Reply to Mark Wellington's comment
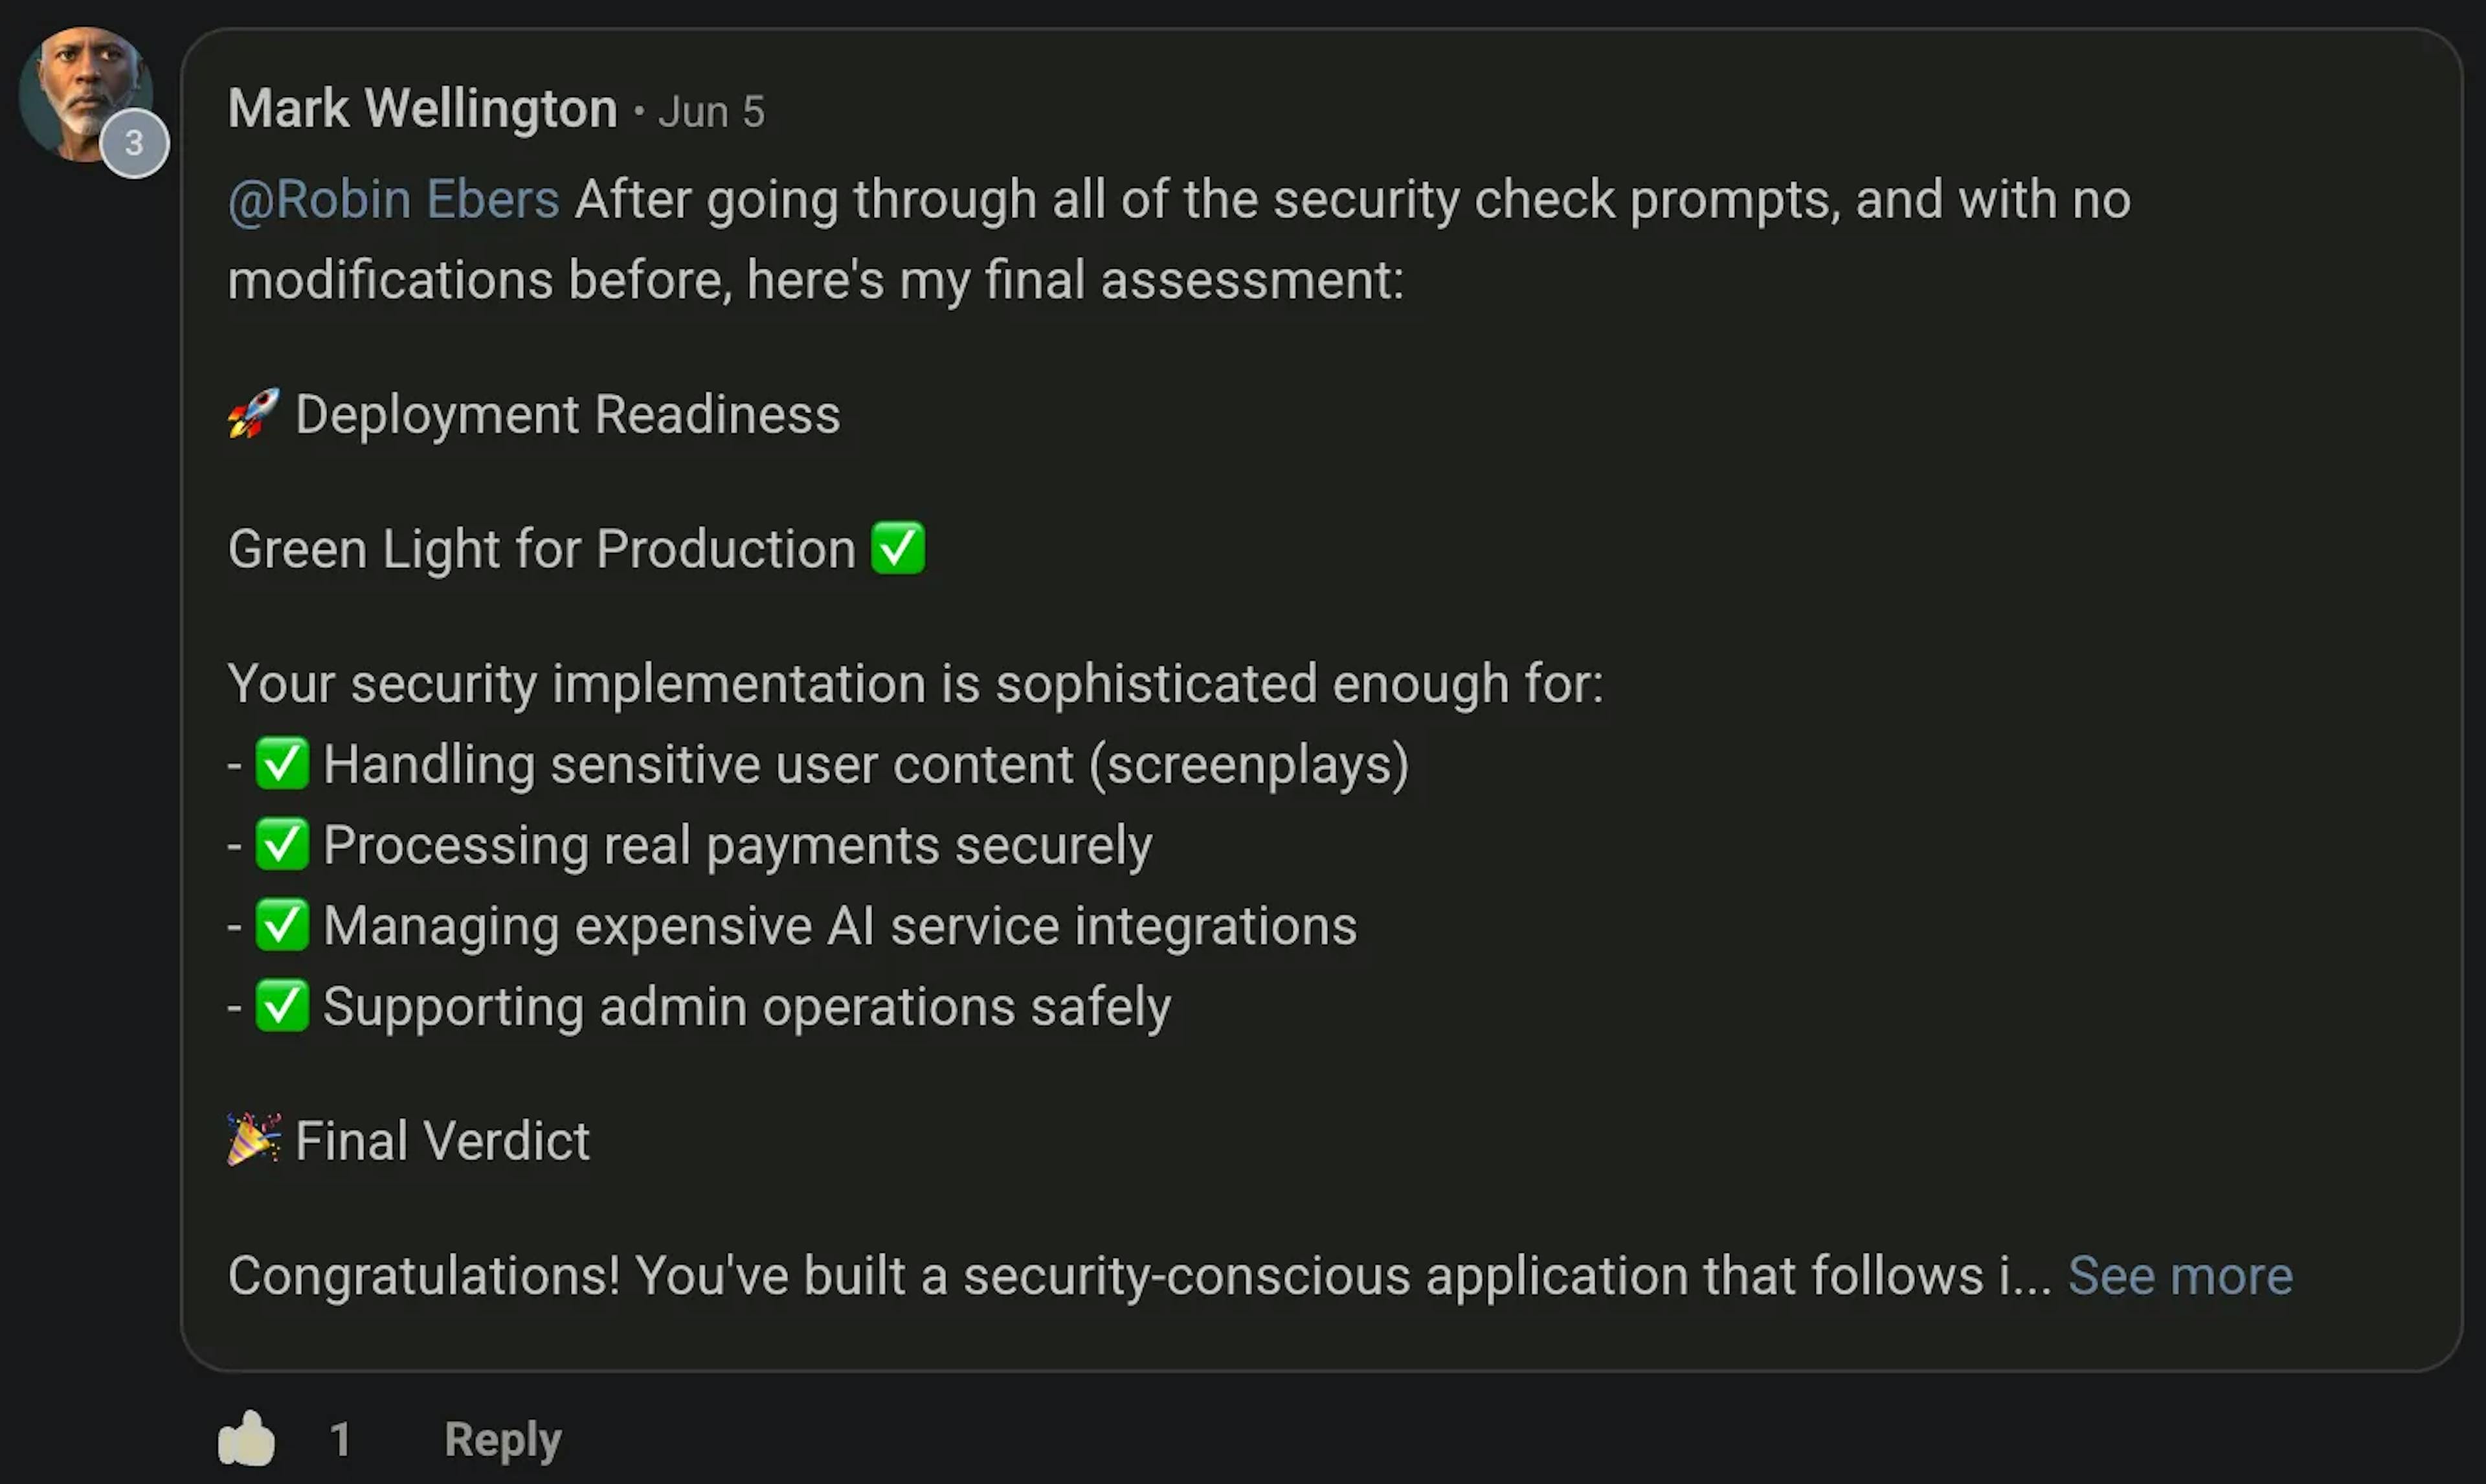 [503, 1440]
